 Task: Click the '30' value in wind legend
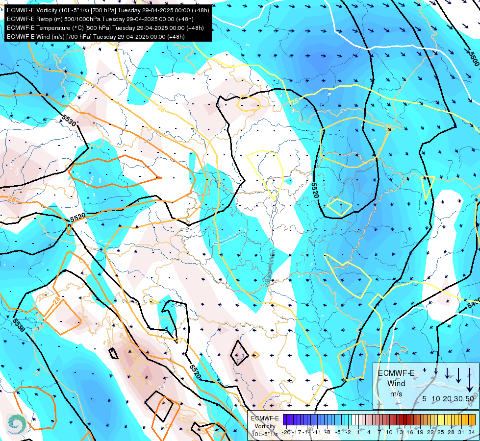(x=458, y=398)
